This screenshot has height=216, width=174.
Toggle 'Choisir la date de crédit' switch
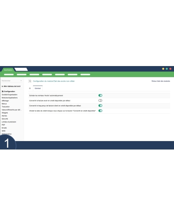click(100, 111)
